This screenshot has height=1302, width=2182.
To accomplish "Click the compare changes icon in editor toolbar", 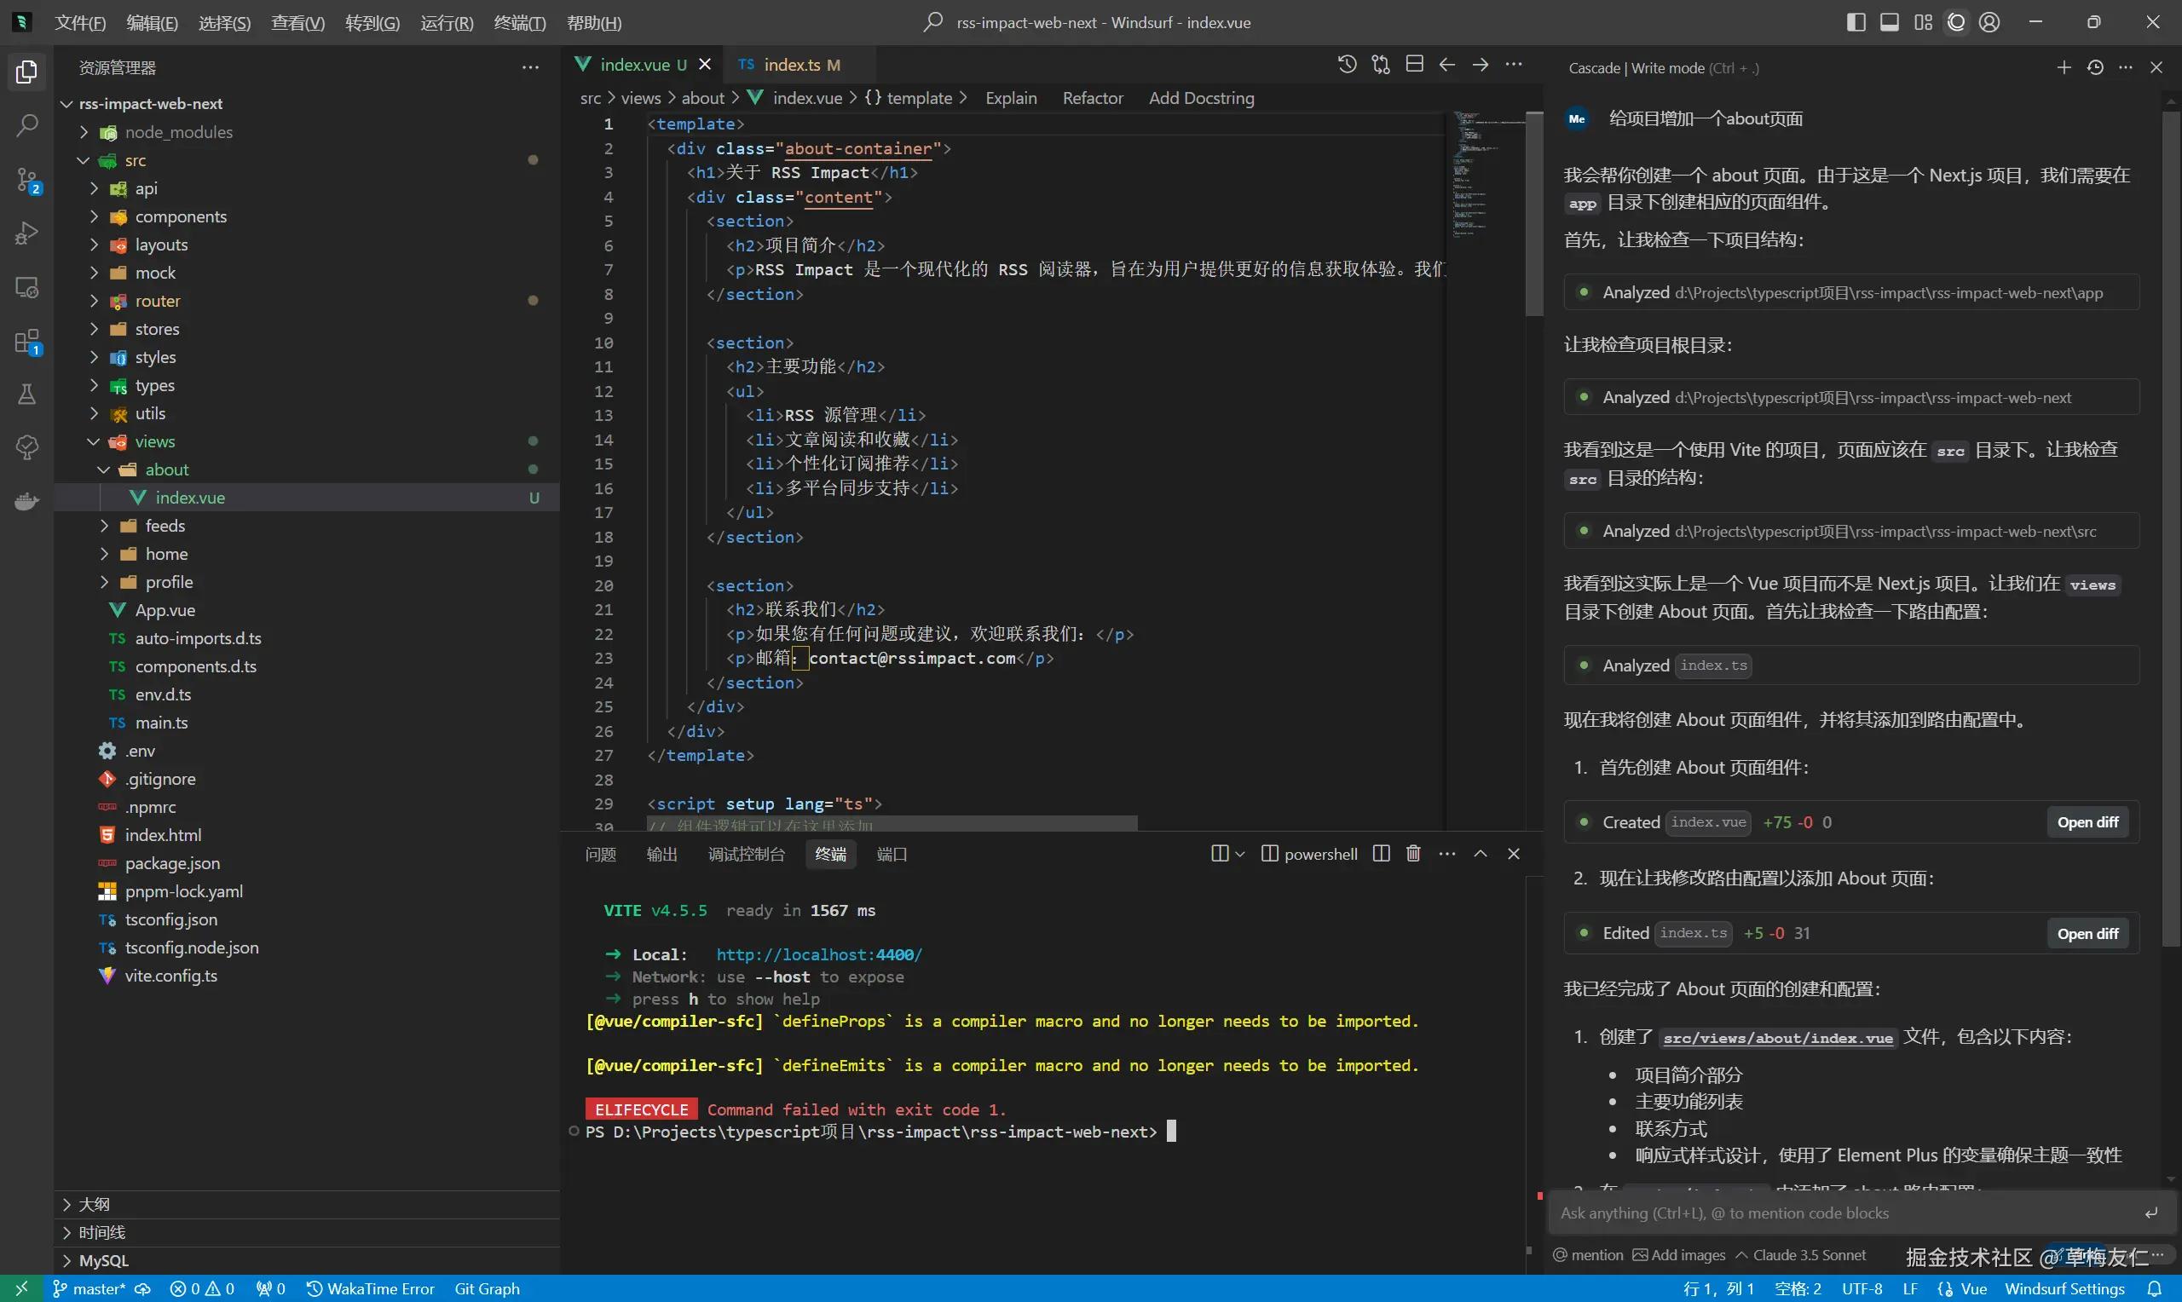I will tap(1380, 65).
